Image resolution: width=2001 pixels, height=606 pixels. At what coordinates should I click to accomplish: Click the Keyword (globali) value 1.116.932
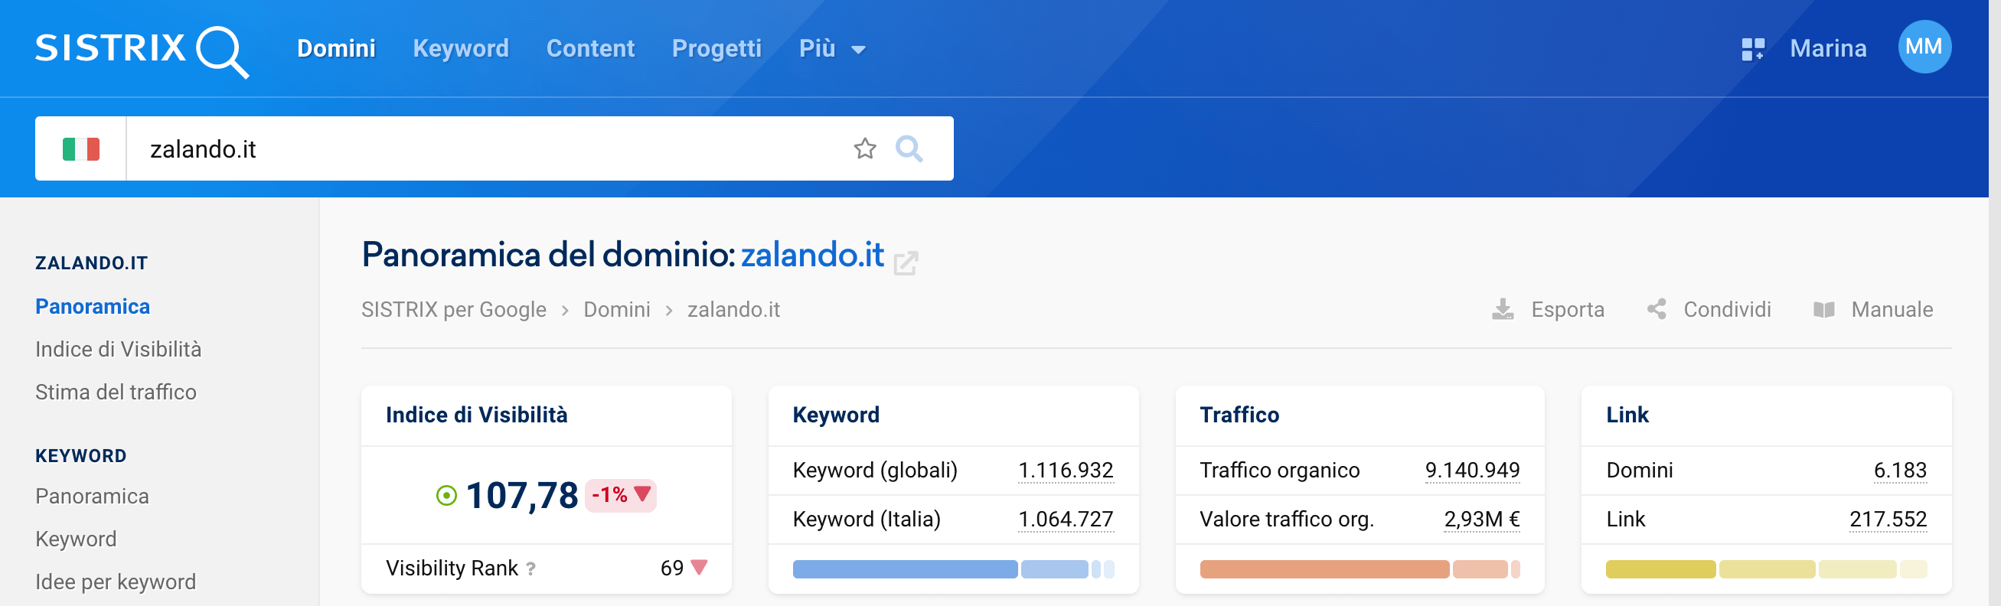pos(1066,470)
